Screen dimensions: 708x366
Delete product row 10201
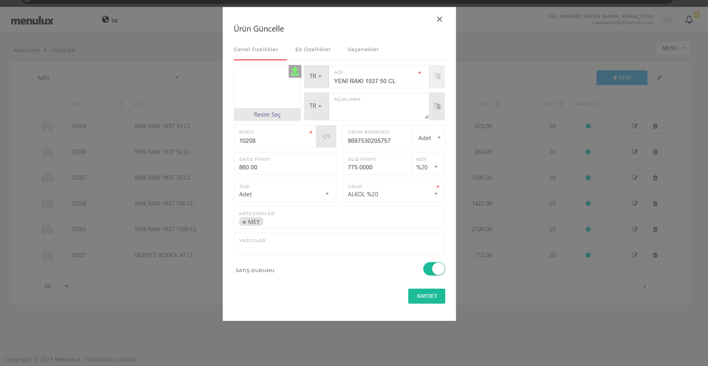click(655, 255)
